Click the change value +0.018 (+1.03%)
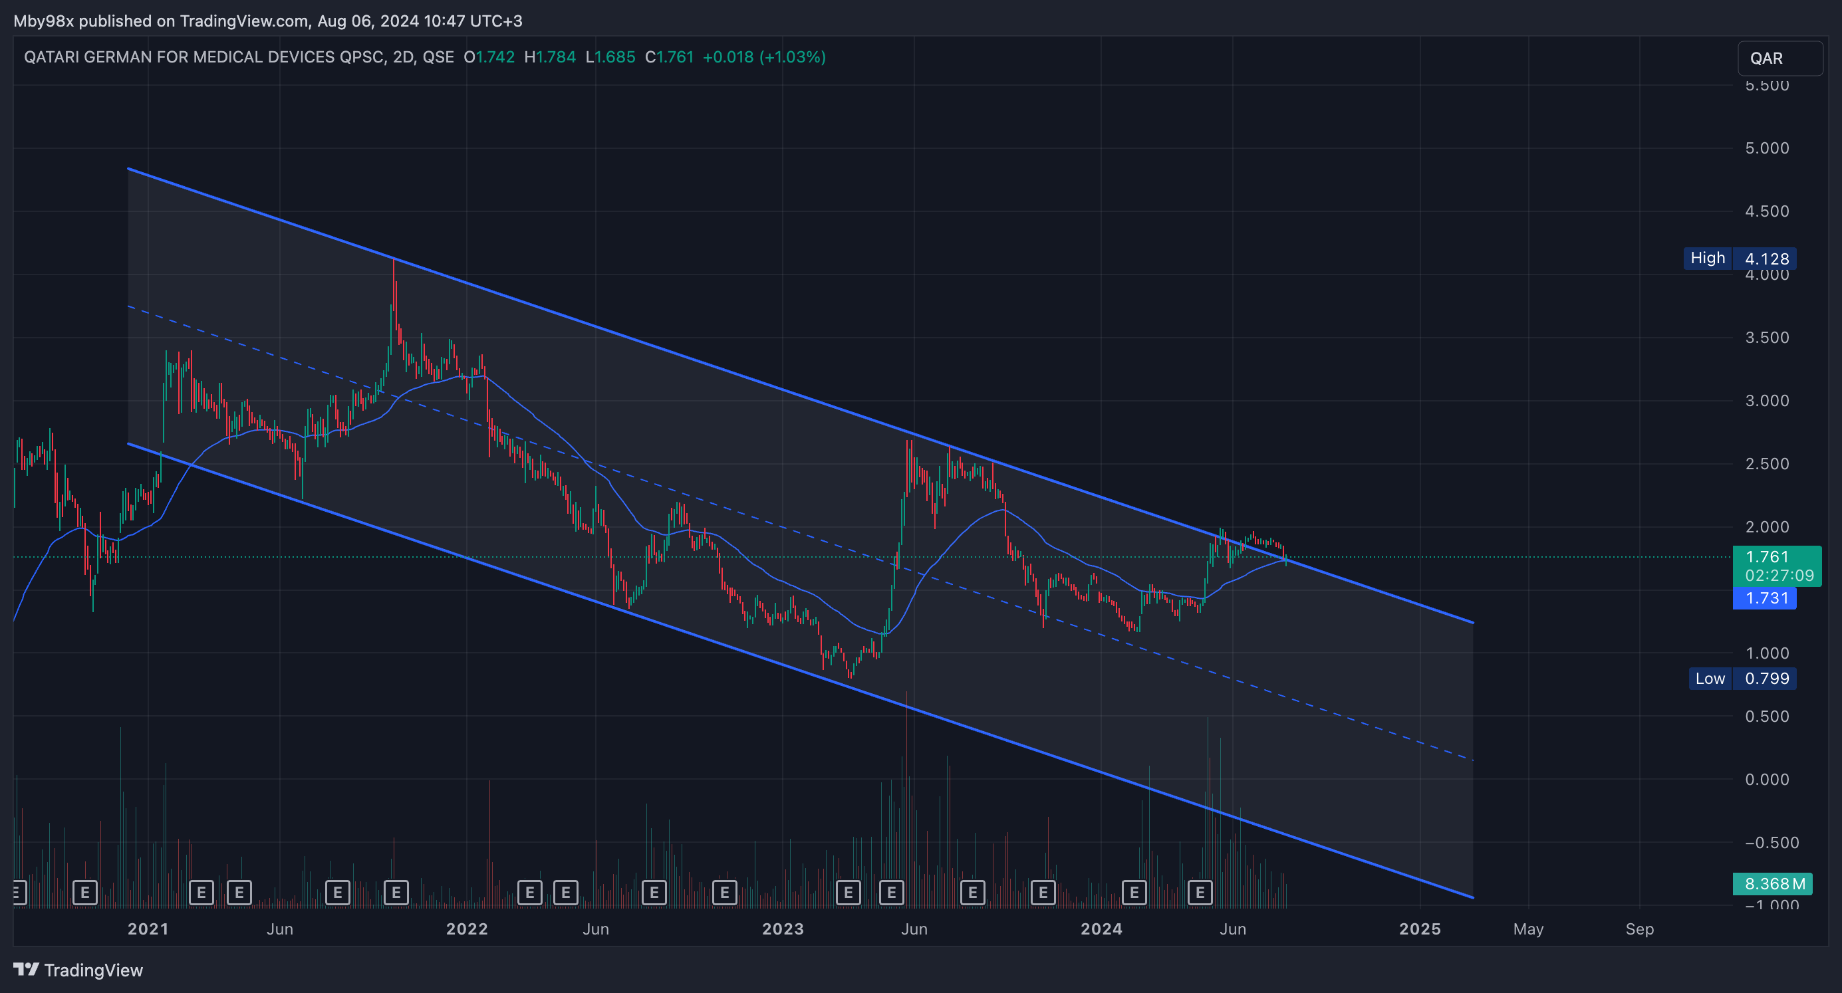The image size is (1842, 993). [765, 57]
